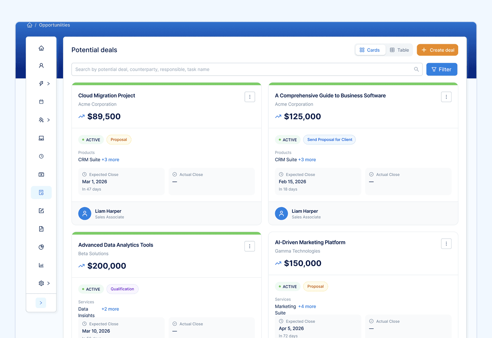The width and height of the screenshot is (492, 338).
Task: Switch to the Table view
Action: 399,50
